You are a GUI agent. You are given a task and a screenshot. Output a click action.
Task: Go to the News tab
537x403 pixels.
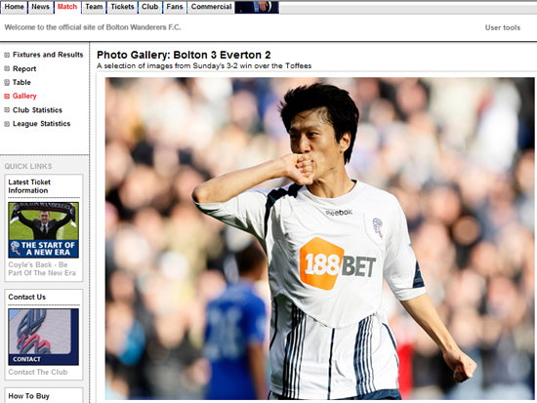coord(40,7)
